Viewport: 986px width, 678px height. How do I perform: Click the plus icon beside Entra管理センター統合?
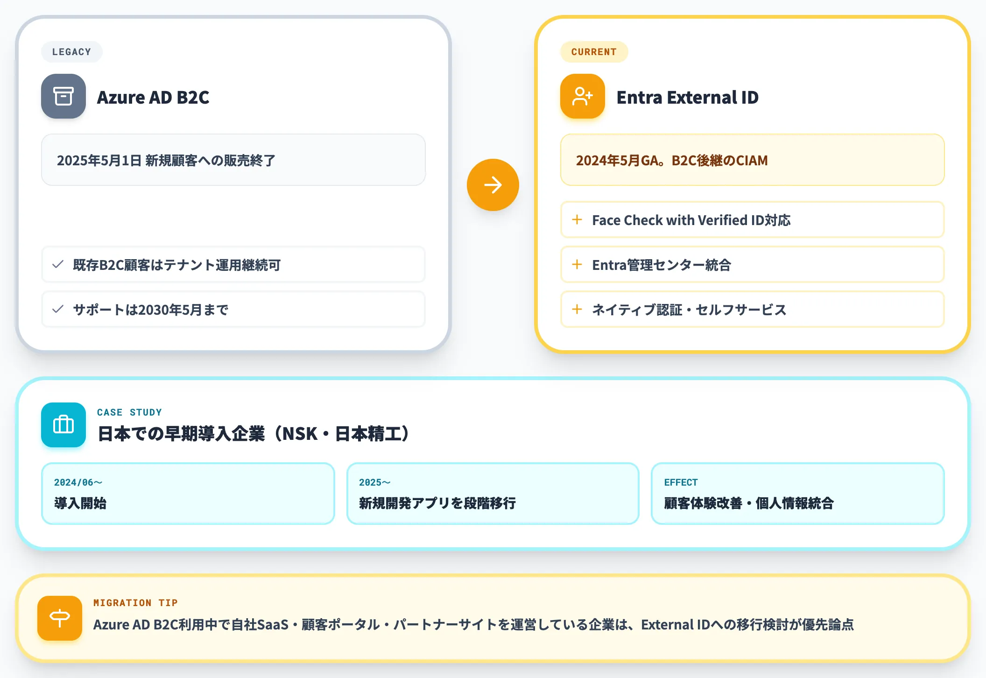tap(577, 264)
